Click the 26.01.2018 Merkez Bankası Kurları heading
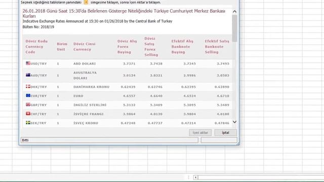 pos(124,14)
